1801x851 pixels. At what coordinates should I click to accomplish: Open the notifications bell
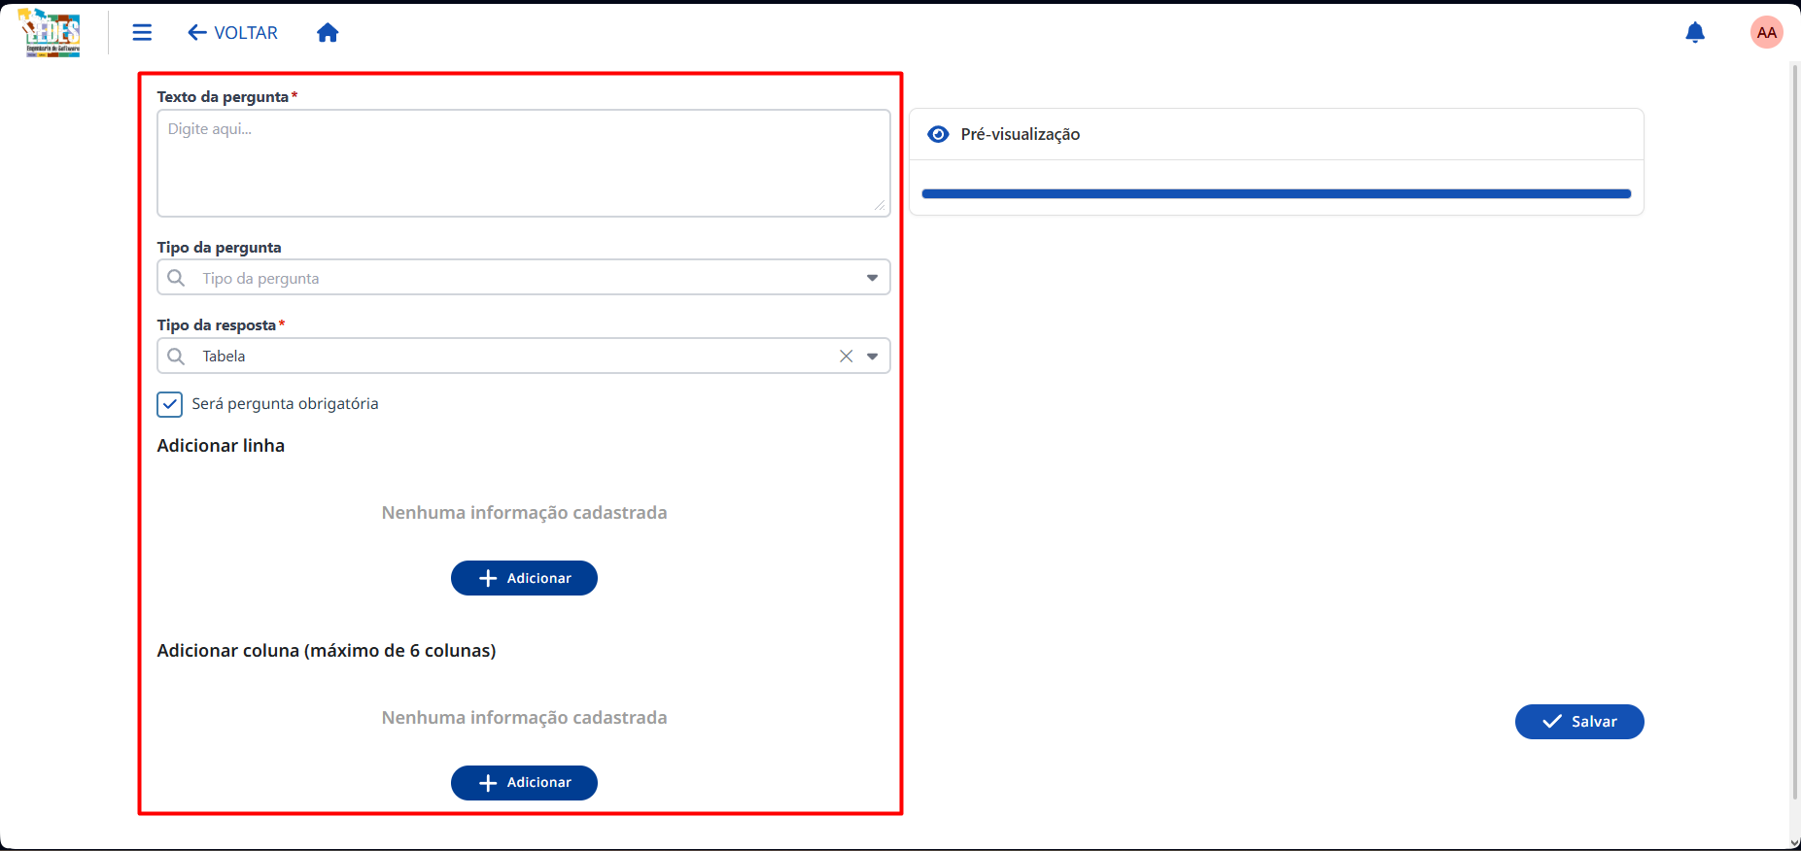click(1695, 33)
